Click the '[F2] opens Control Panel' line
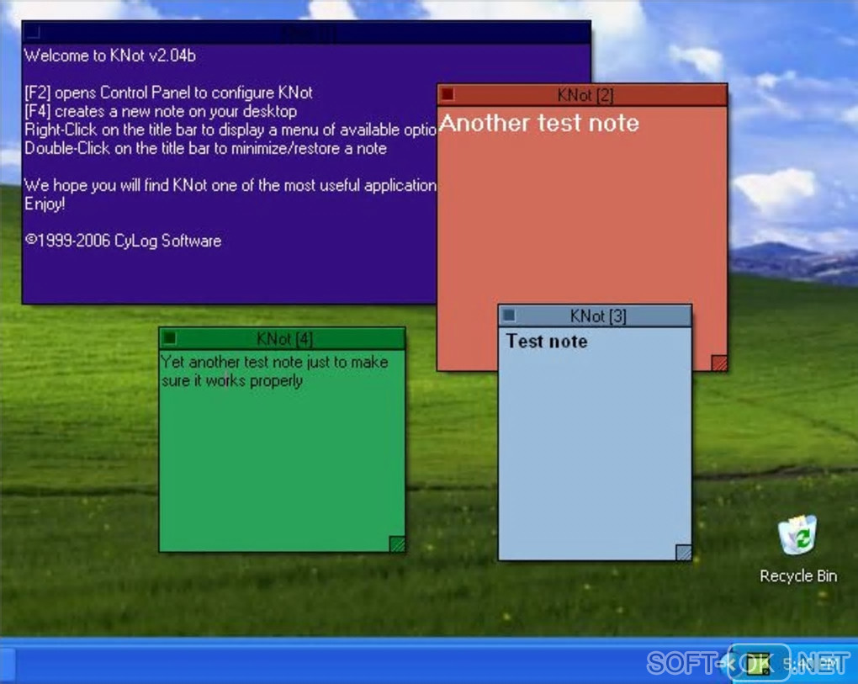The image size is (858, 684). (x=168, y=93)
